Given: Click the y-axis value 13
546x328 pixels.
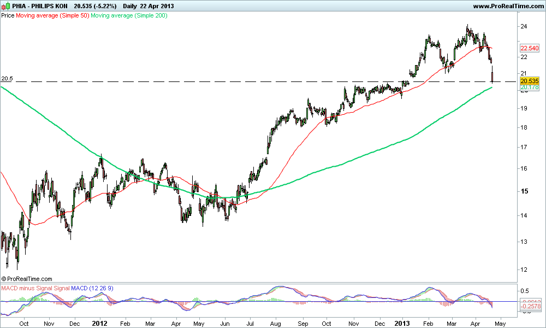Looking at the screenshot, I should tap(524, 242).
